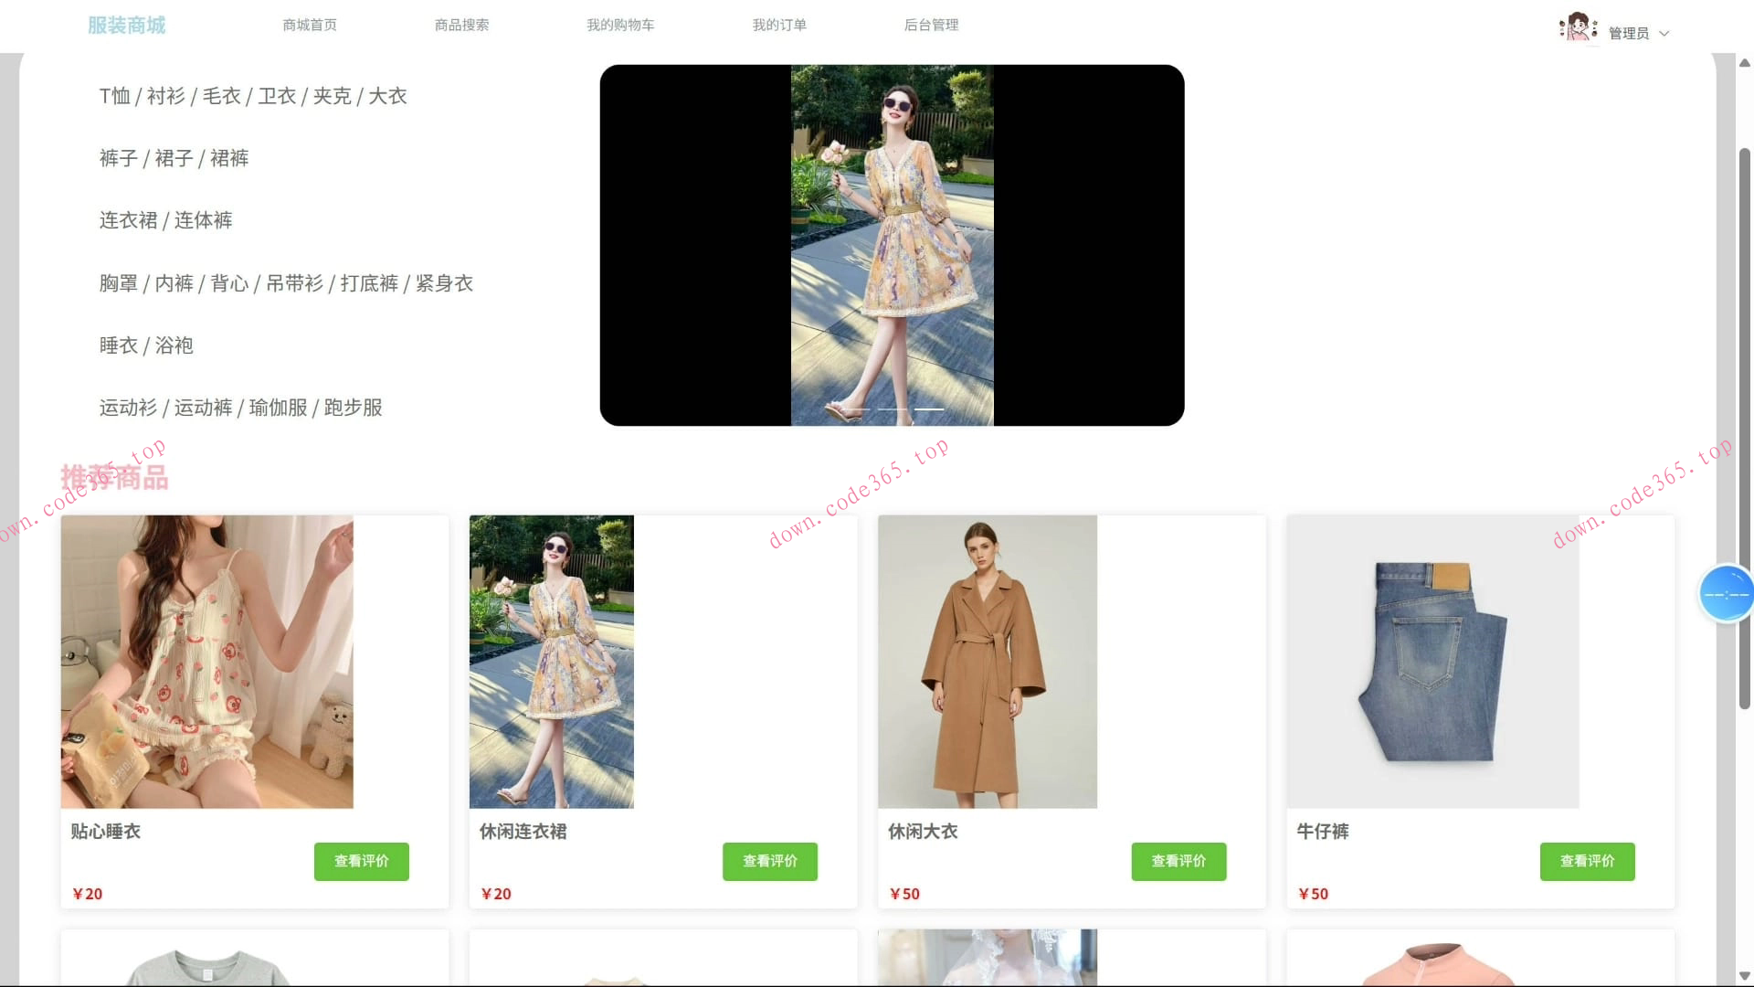Enter the 后台管理 section
The height and width of the screenshot is (987, 1754).
coord(930,25)
